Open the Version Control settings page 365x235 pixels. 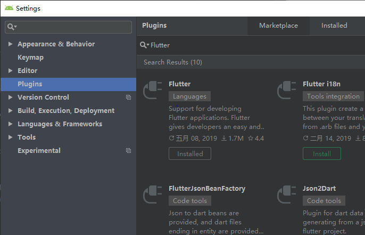click(x=43, y=97)
